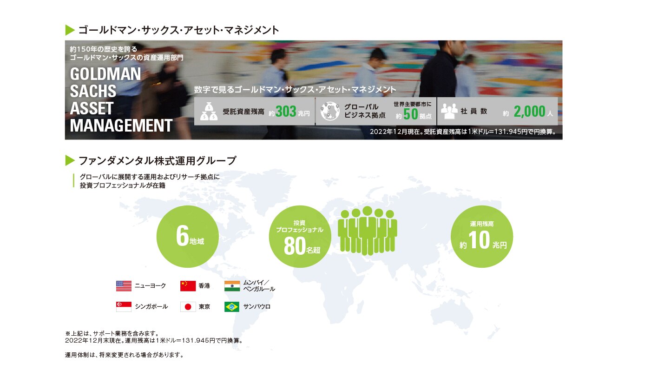
Task: Click the Singapore flag next to シンガポール
Action: click(x=123, y=306)
